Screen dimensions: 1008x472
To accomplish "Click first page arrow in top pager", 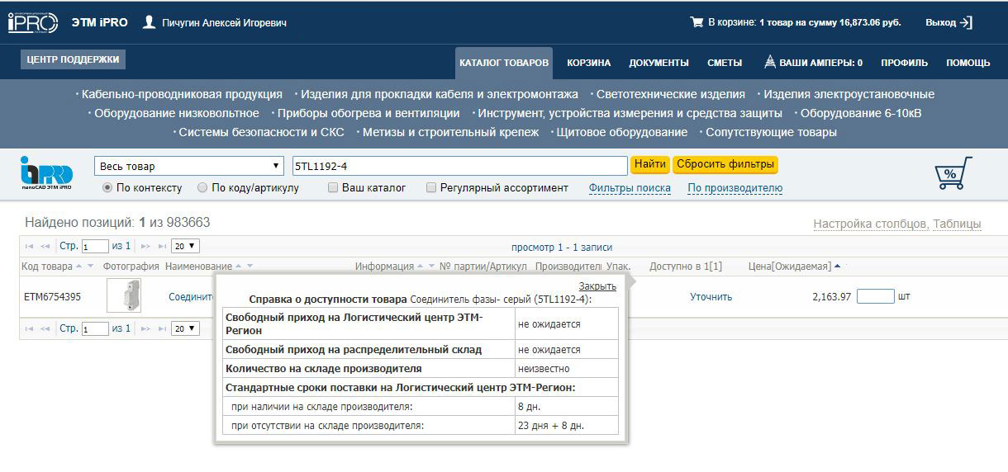I will (30, 246).
